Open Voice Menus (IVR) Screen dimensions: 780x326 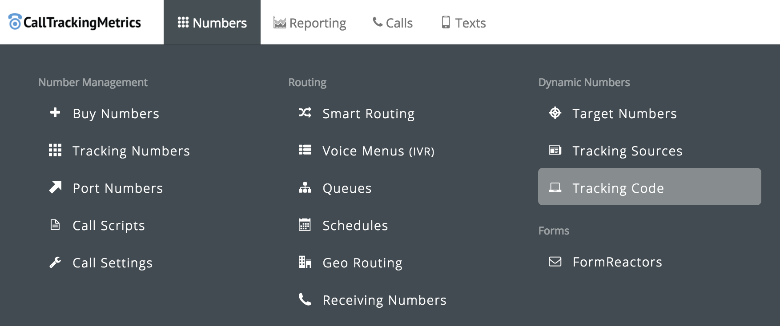coord(378,151)
